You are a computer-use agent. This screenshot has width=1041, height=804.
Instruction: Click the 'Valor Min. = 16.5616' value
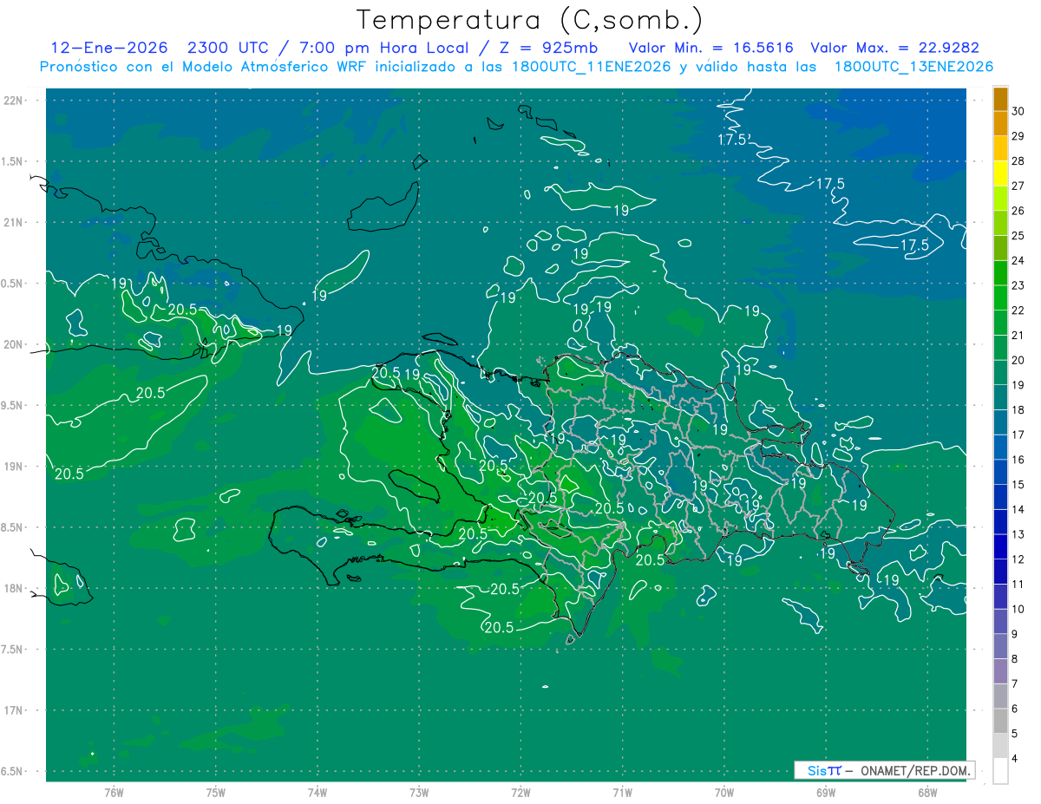711,49
